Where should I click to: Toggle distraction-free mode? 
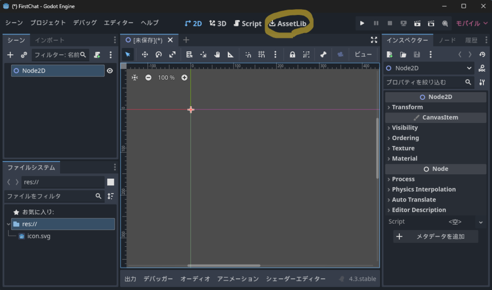(x=374, y=40)
